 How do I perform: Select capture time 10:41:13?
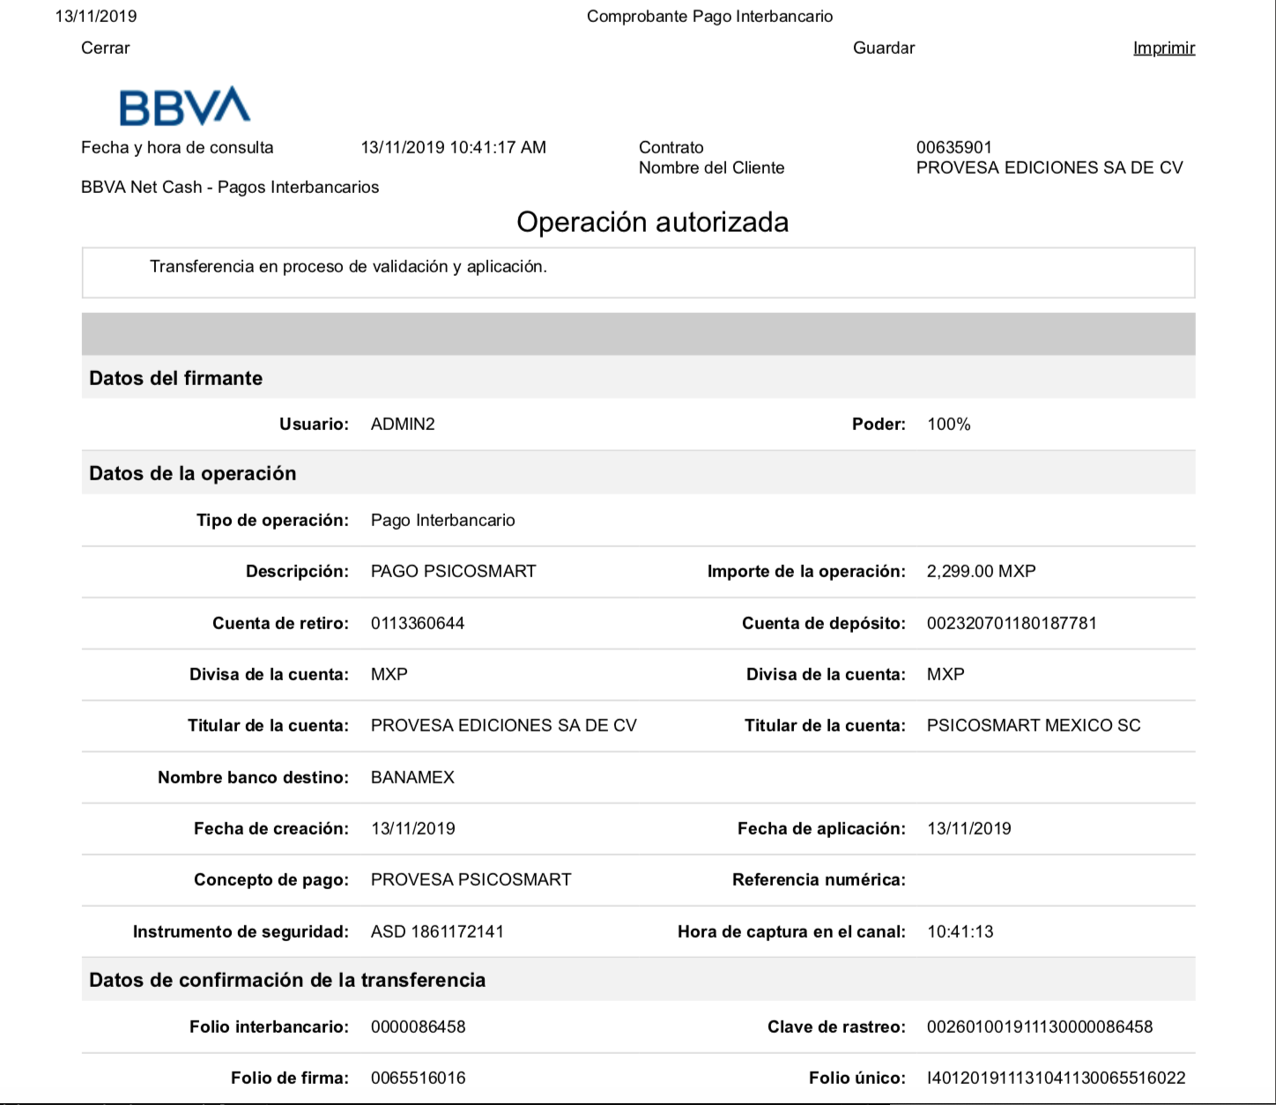coord(961,931)
